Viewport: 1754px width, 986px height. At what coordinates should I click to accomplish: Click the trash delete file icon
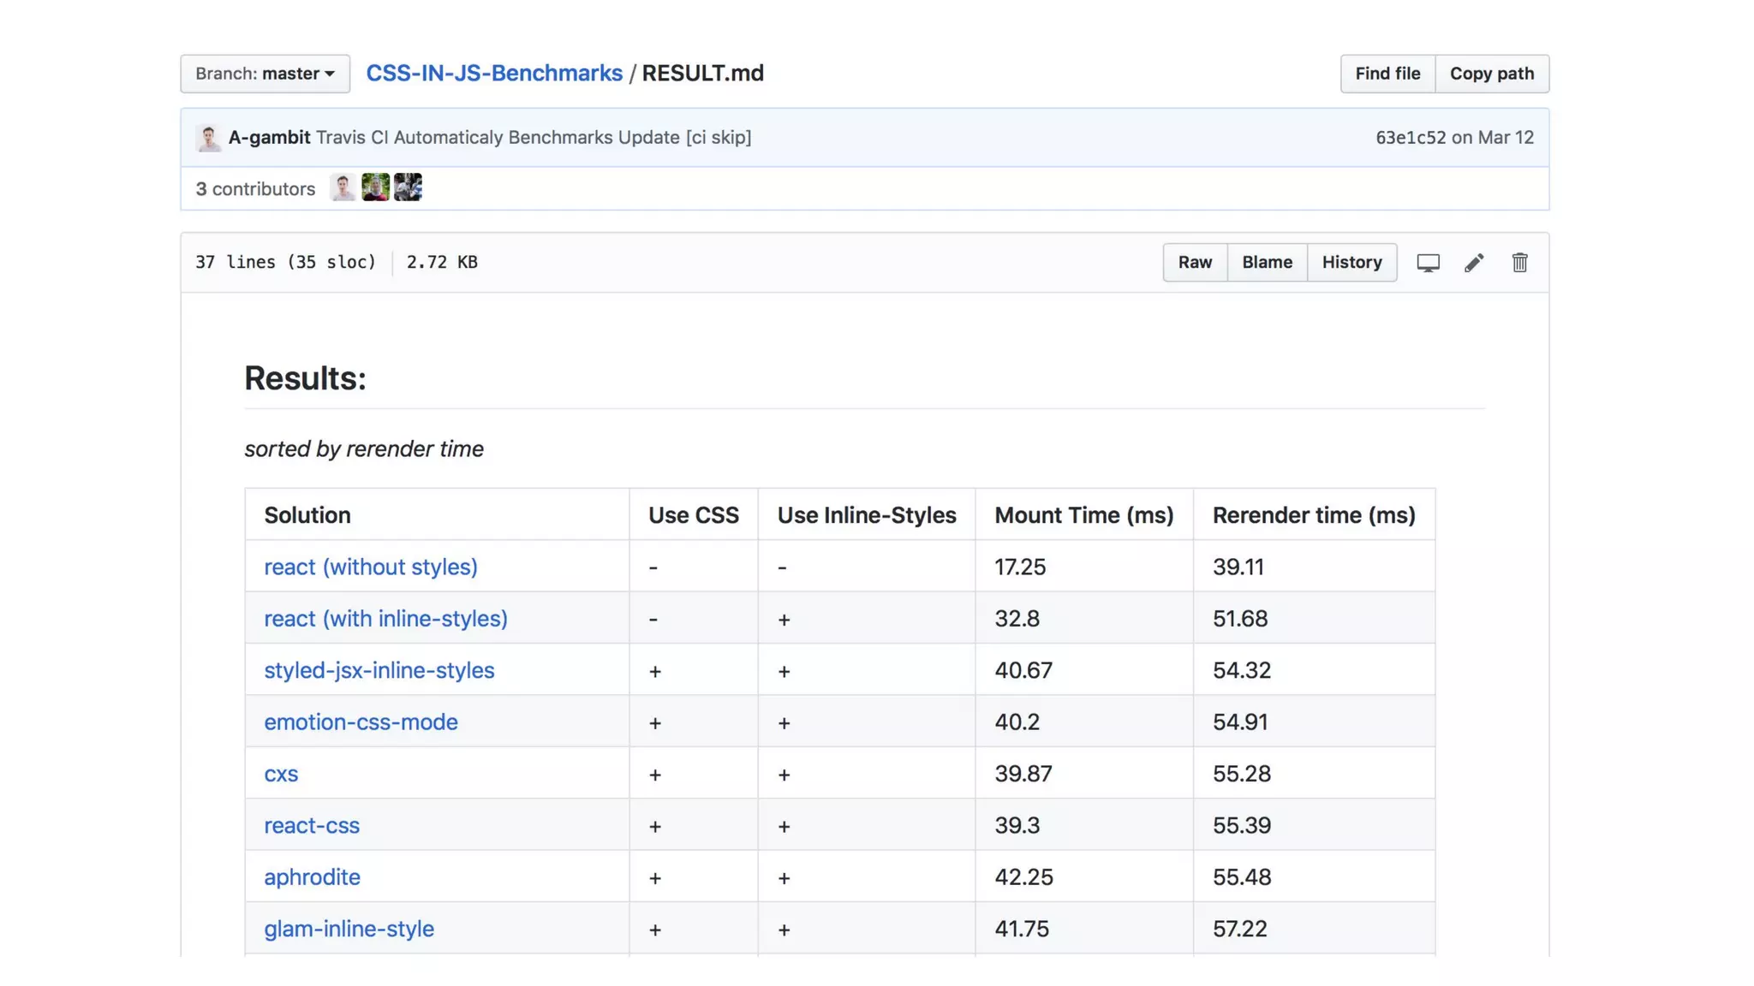(x=1519, y=263)
